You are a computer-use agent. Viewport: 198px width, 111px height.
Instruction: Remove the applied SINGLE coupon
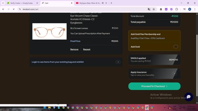173,60
